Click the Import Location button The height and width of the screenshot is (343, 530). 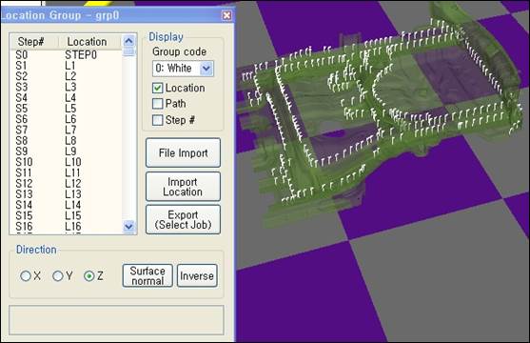coord(184,187)
